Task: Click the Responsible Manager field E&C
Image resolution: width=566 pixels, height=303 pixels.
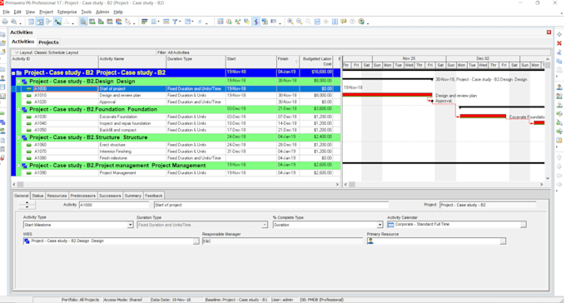Action: [x=282, y=241]
